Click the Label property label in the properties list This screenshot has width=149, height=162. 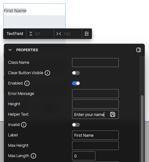(x=13, y=135)
